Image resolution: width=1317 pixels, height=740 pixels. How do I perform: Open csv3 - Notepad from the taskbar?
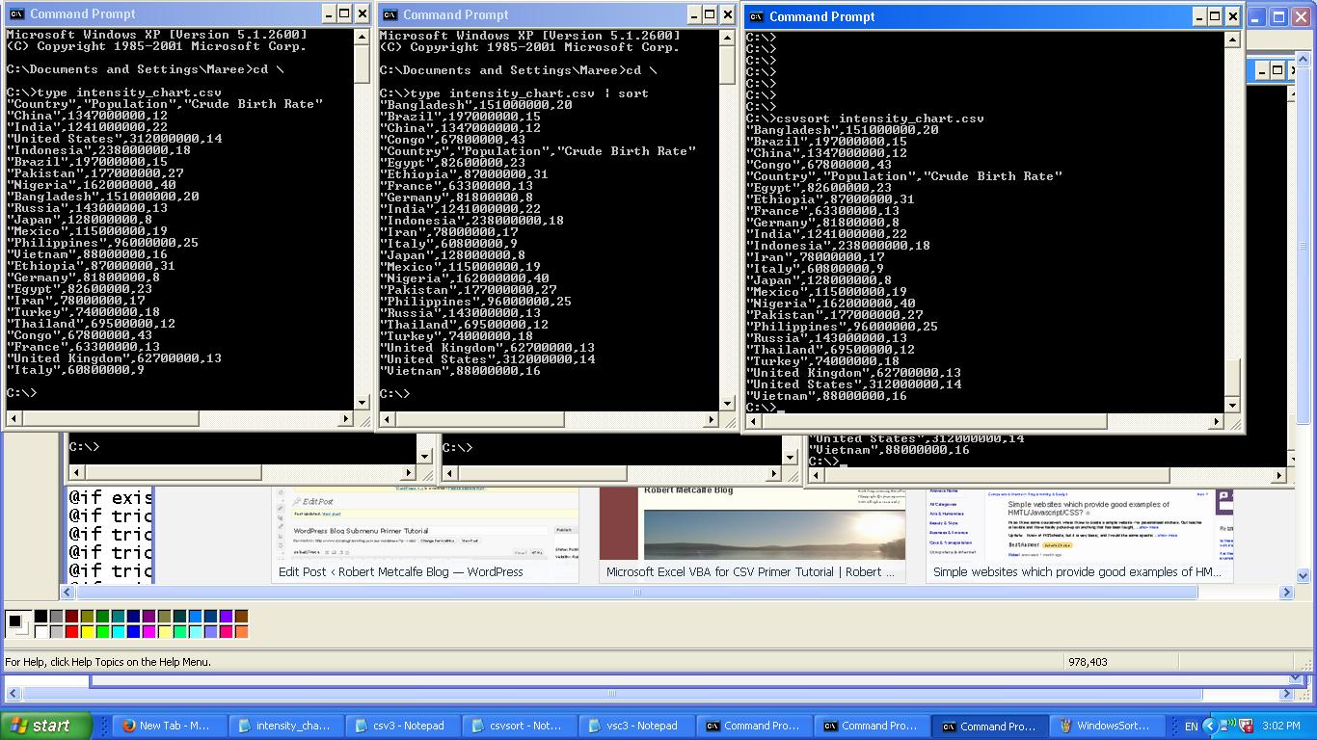click(x=399, y=726)
